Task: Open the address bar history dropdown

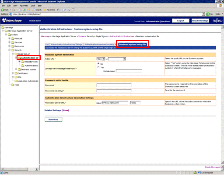Action: (203, 14)
